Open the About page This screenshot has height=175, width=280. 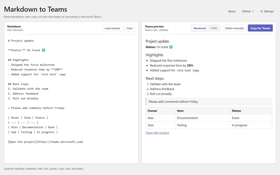click(x=232, y=11)
